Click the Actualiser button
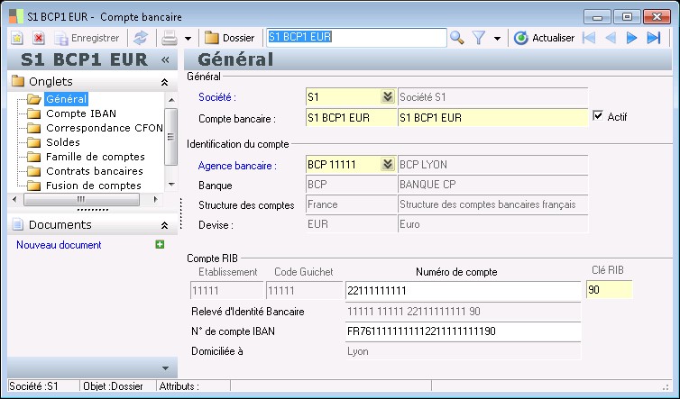The width and height of the screenshot is (680, 399). pos(544,38)
